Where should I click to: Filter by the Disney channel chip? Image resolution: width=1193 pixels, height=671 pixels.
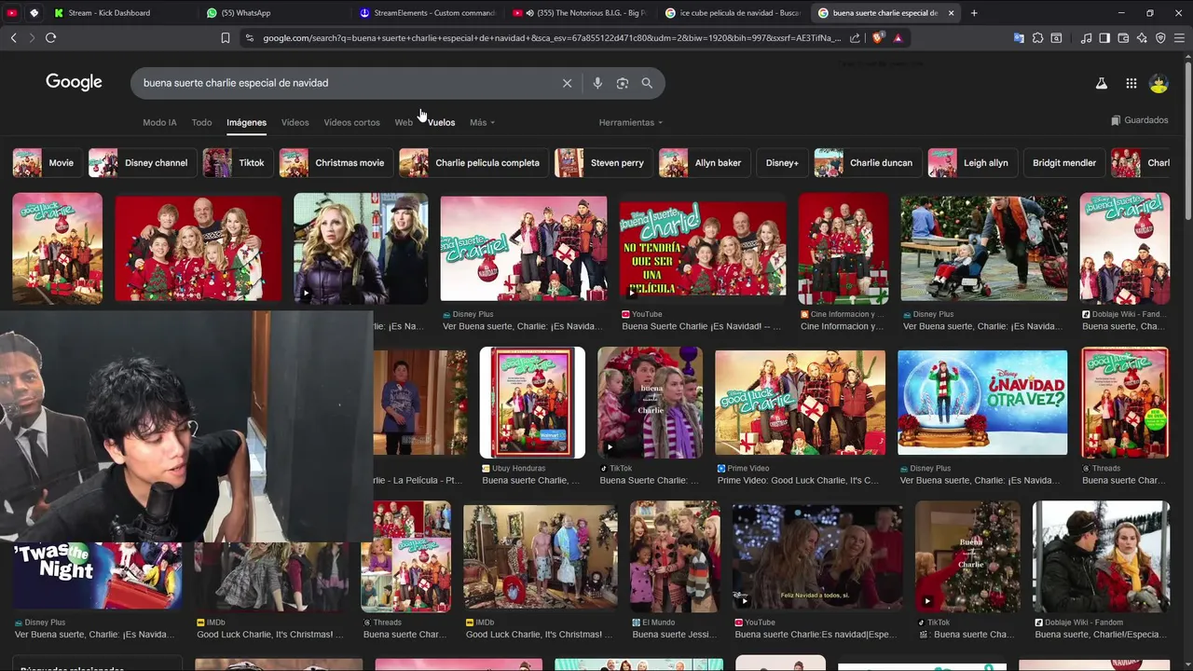coord(143,162)
